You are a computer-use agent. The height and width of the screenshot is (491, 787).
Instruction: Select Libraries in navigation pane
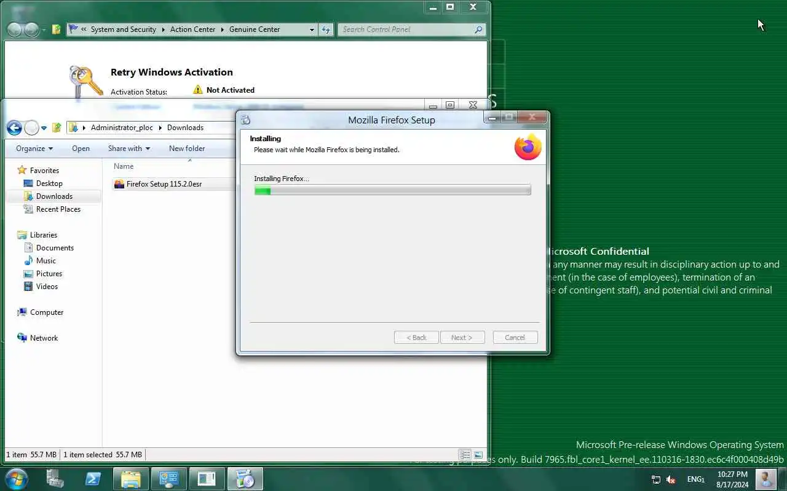coord(44,235)
